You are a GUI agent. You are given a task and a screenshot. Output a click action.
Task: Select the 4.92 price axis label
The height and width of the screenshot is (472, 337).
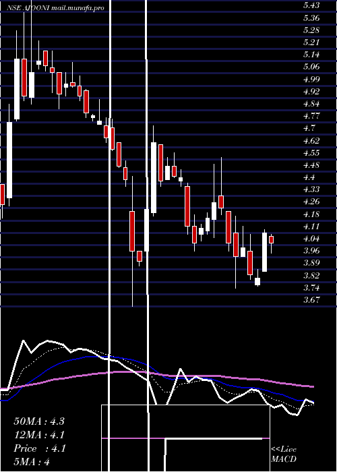pos(311,91)
